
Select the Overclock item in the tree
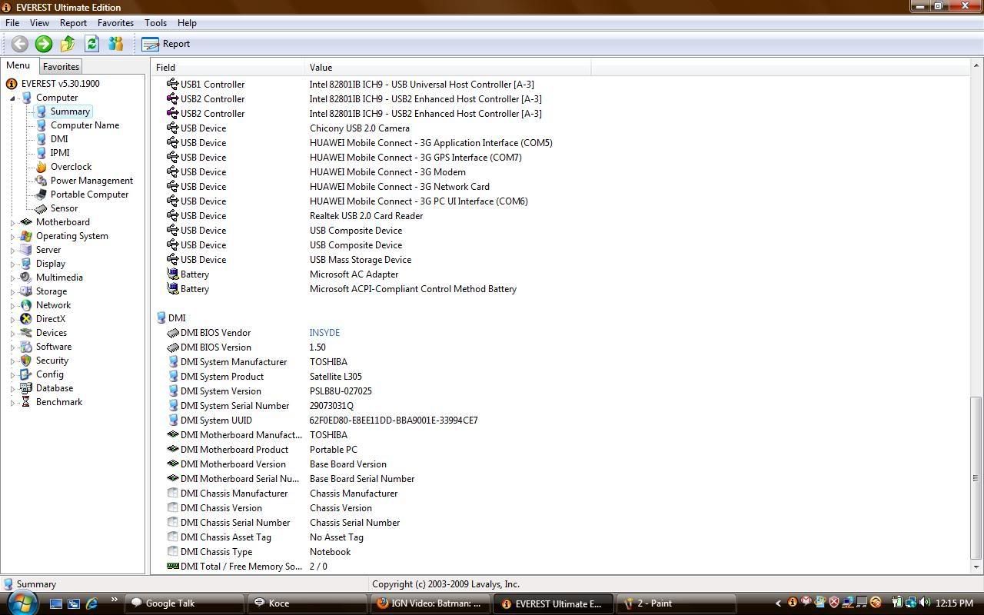(71, 167)
